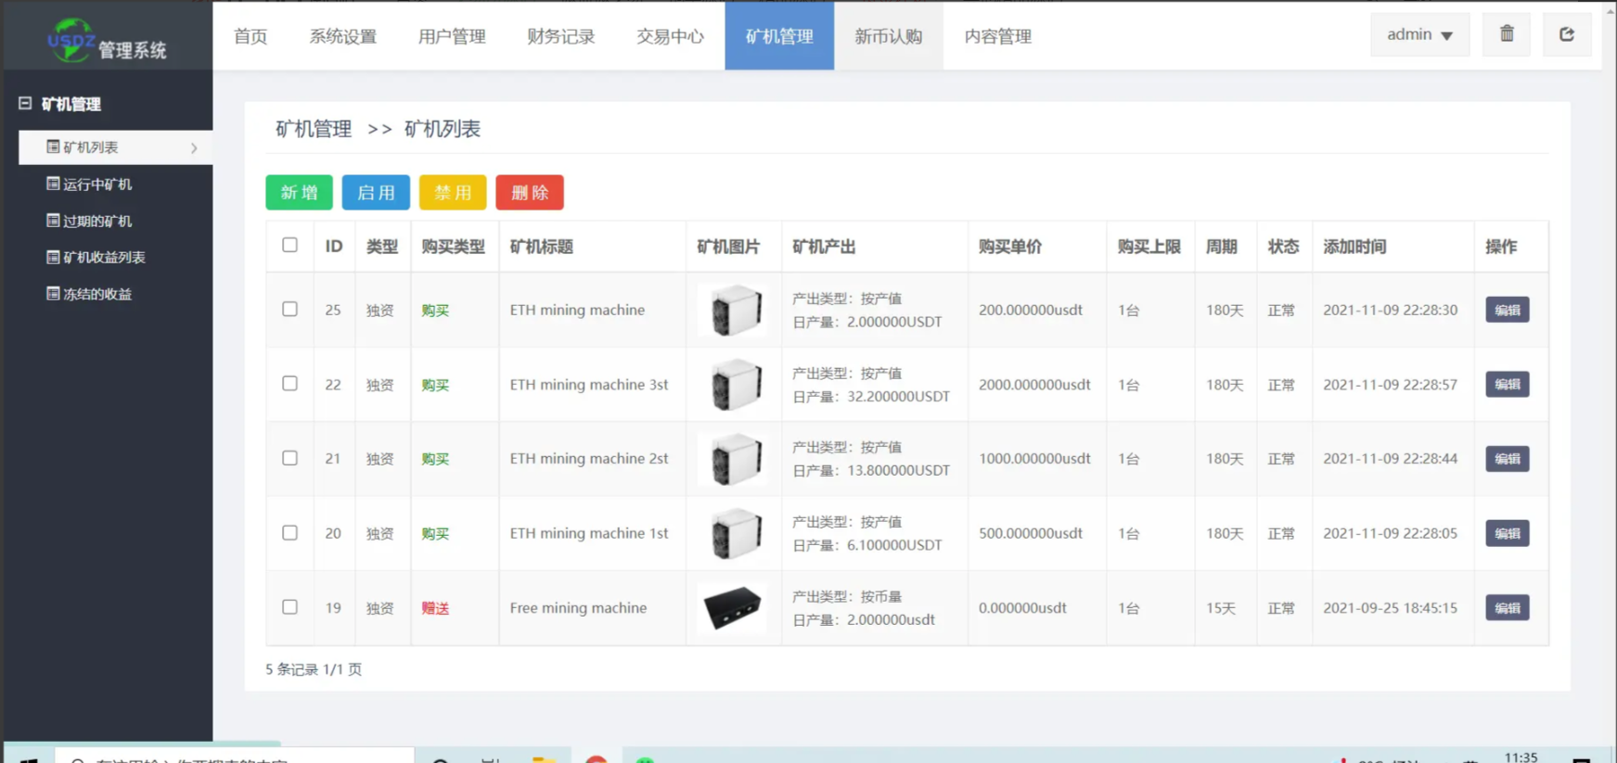Check the box for miner ID 25
The image size is (1617, 763).
click(289, 310)
